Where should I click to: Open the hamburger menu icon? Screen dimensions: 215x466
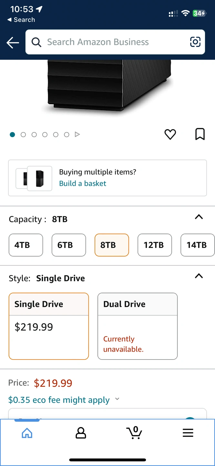coord(188,433)
